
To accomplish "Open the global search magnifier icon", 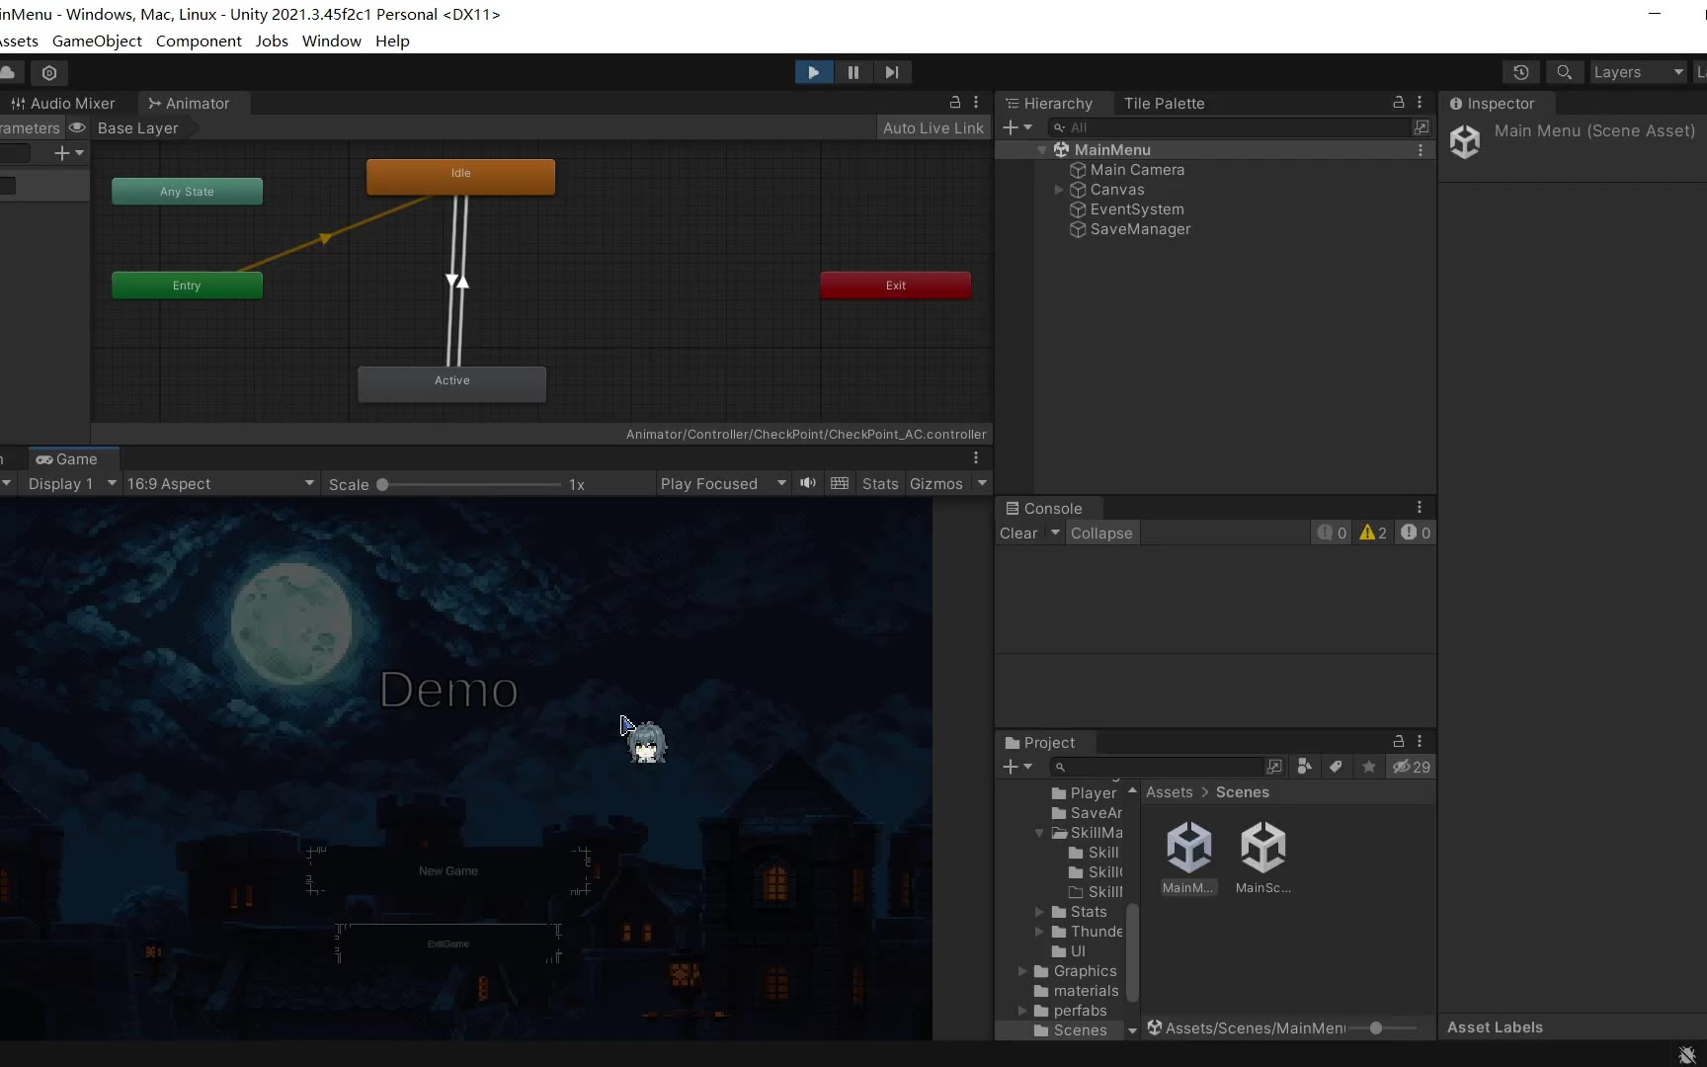I will pos(1564,72).
